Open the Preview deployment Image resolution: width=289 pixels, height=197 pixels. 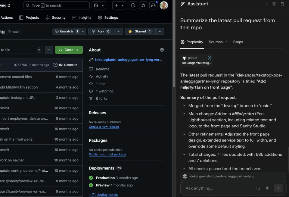[103, 185]
